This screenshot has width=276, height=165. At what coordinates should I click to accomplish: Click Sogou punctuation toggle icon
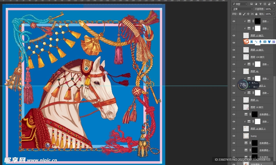point(256,42)
